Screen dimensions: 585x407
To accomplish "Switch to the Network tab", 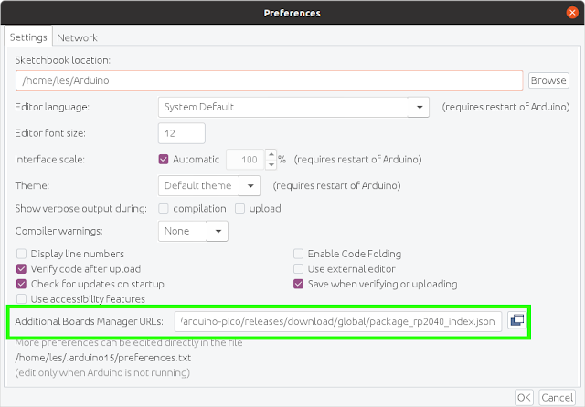I will pos(77,37).
